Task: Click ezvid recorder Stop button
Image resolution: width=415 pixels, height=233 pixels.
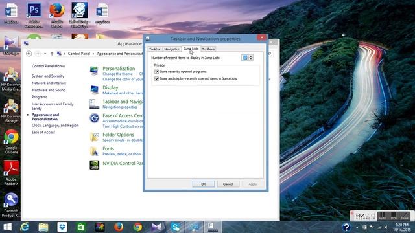Action: point(394,216)
